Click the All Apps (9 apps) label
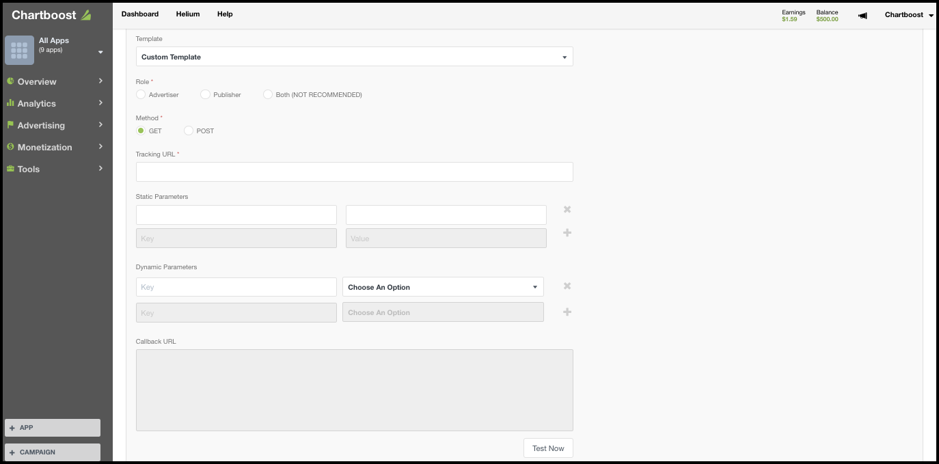The width and height of the screenshot is (939, 464). [x=54, y=45]
